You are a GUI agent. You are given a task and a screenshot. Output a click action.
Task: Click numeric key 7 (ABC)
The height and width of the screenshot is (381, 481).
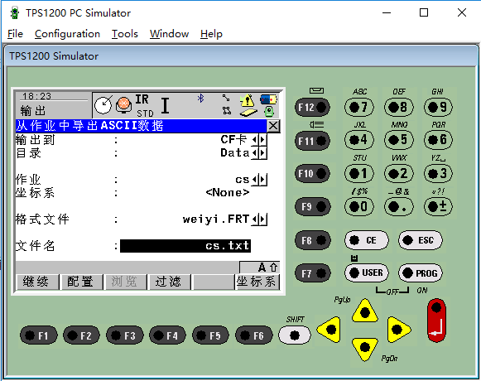[x=359, y=107]
